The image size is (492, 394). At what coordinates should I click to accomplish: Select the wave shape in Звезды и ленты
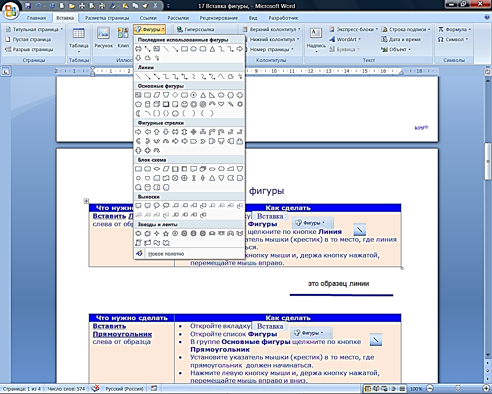tap(157, 243)
